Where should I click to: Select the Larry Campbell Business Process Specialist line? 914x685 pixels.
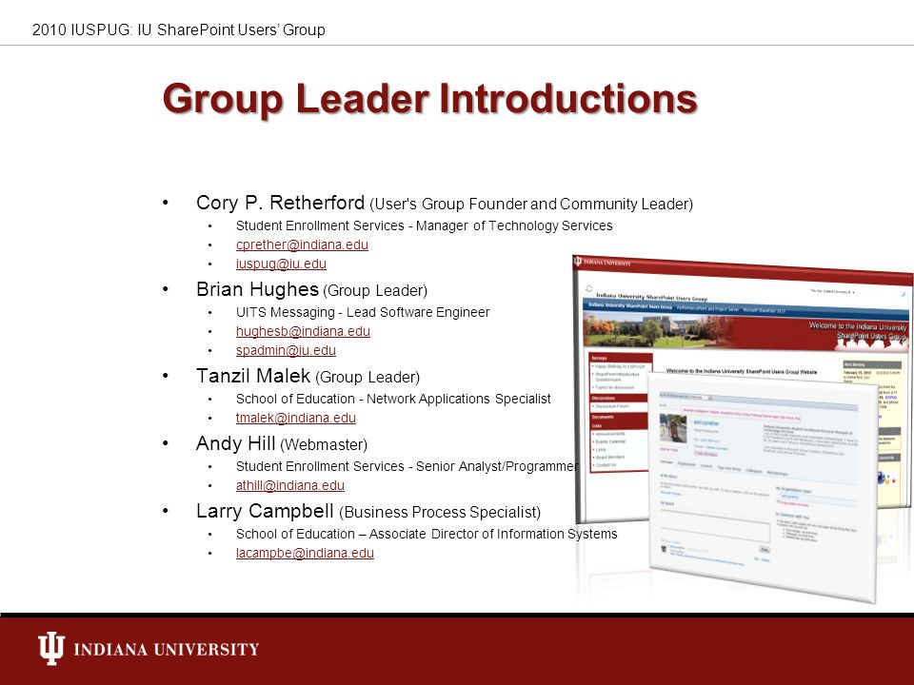[x=368, y=512]
